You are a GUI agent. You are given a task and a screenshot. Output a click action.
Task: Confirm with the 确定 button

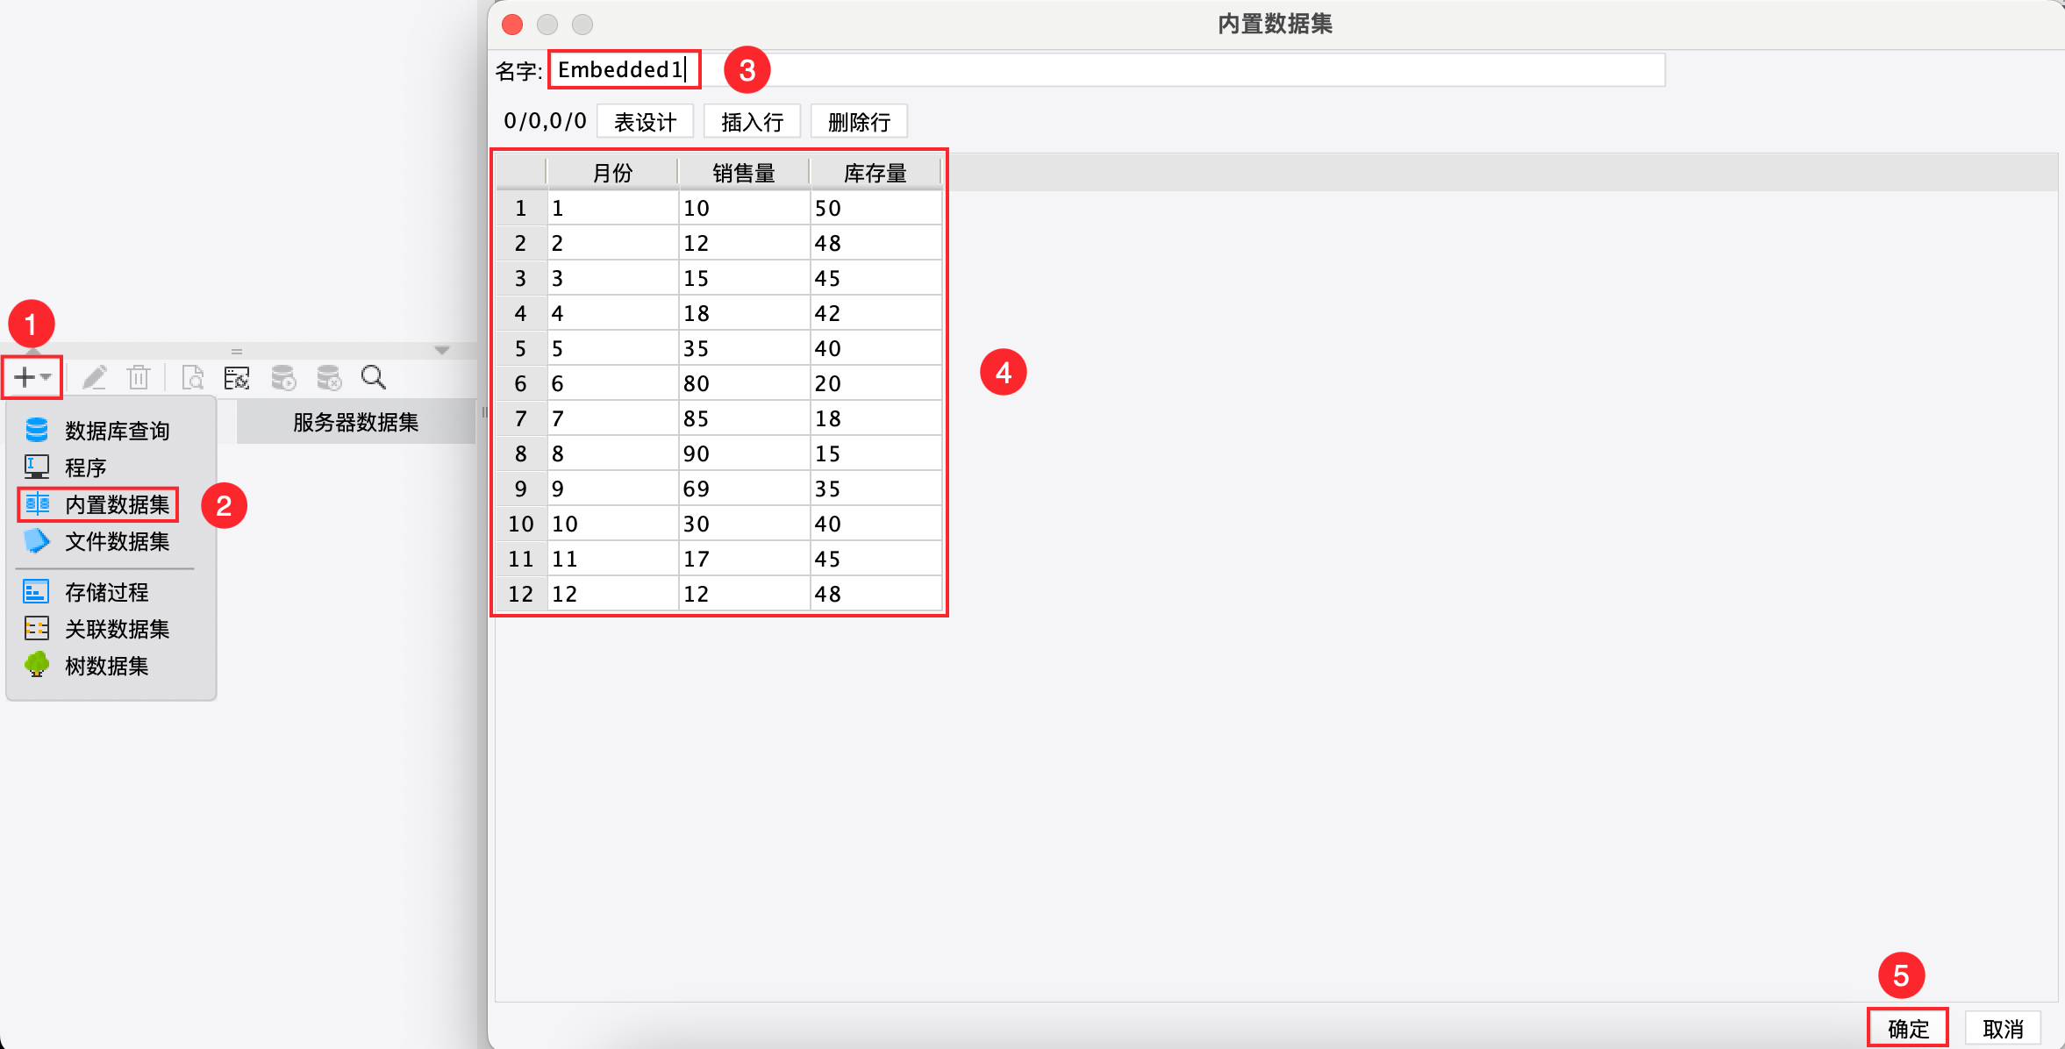tap(1907, 1028)
